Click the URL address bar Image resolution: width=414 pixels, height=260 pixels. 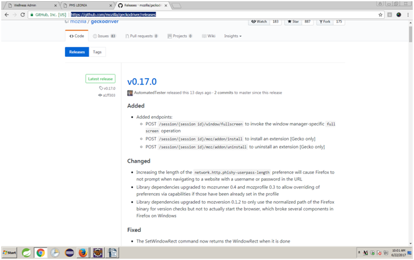click(206, 15)
